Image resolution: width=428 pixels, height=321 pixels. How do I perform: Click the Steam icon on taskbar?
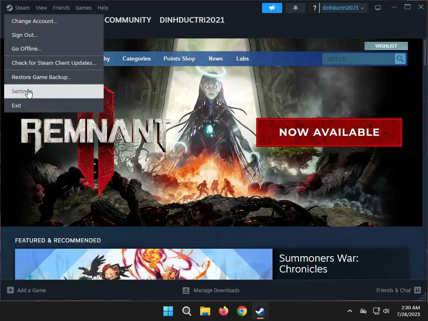coord(260,311)
